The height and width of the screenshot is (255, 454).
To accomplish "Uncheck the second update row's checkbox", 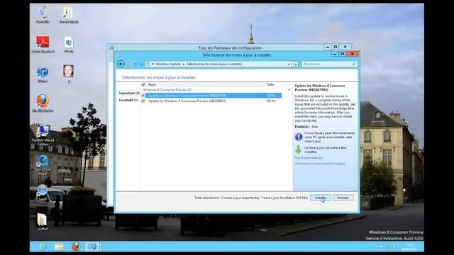I will pyautogui.click(x=143, y=101).
